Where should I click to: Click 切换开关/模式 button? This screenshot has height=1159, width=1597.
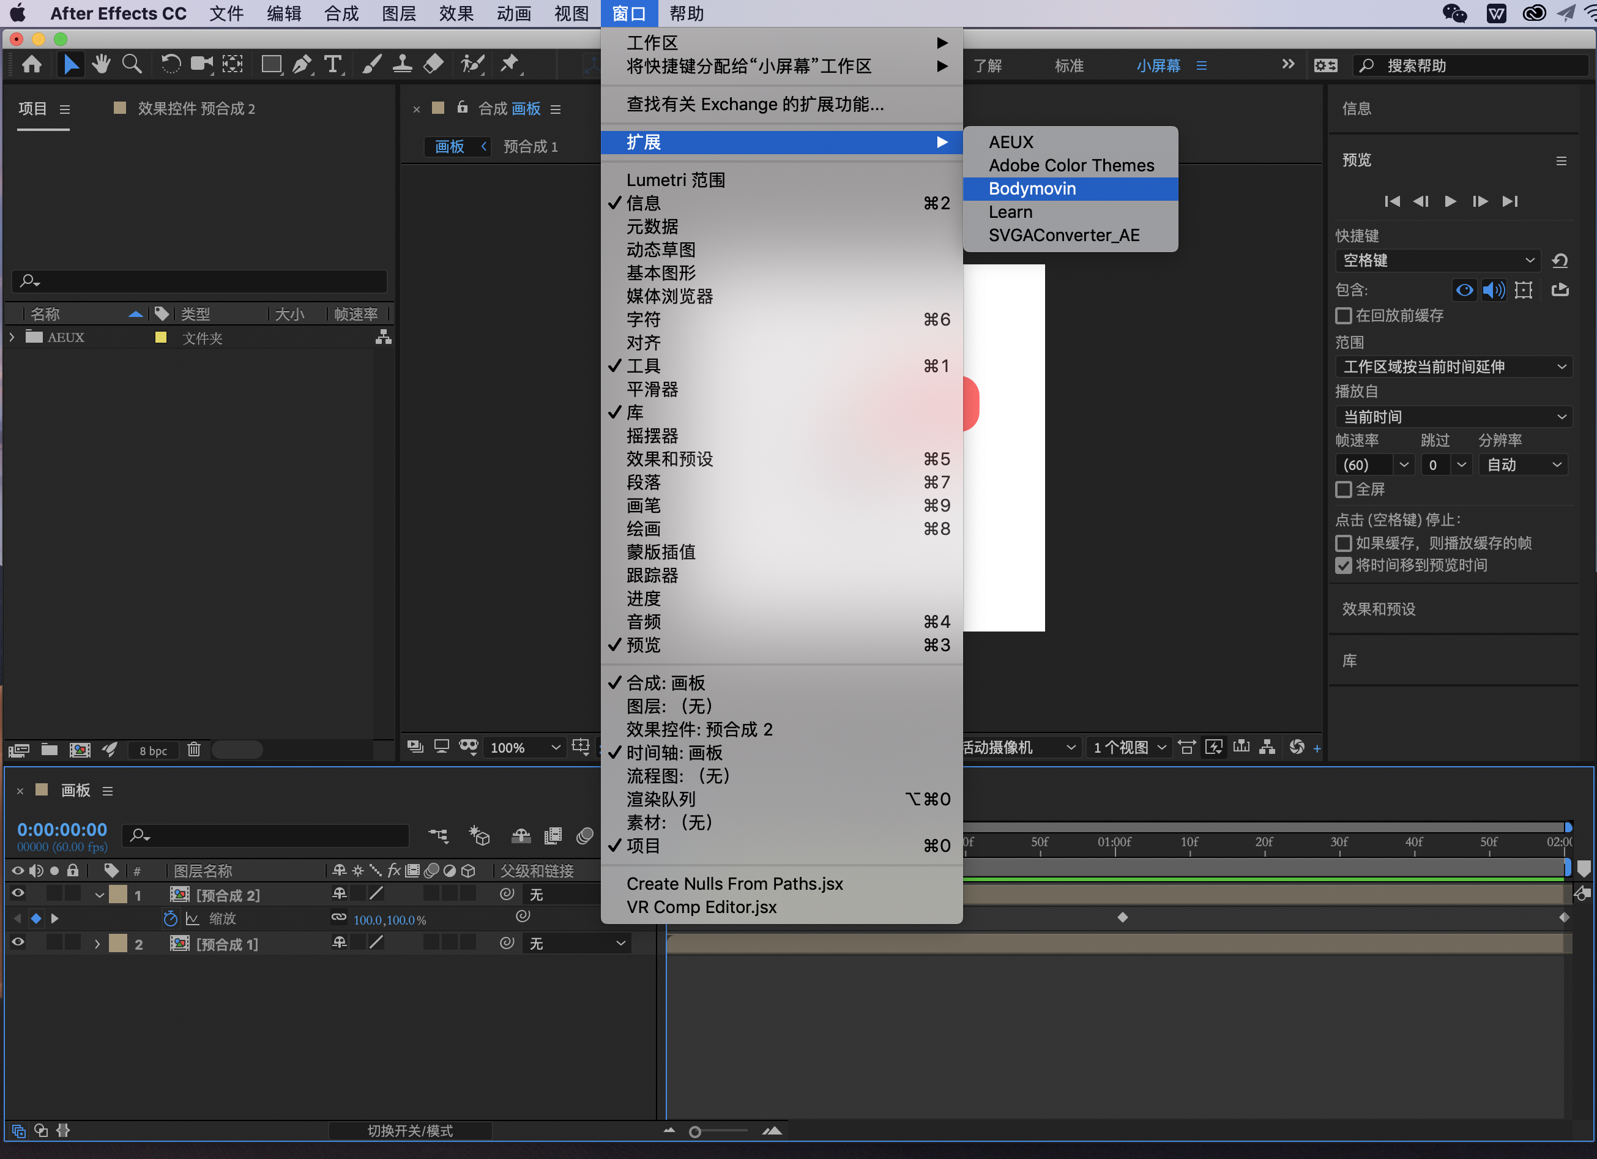(x=410, y=1131)
